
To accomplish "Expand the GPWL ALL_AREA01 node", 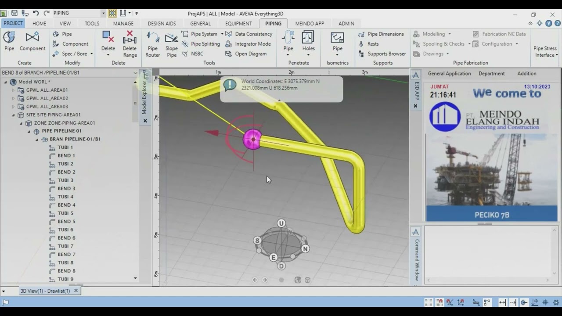I will click(x=13, y=90).
